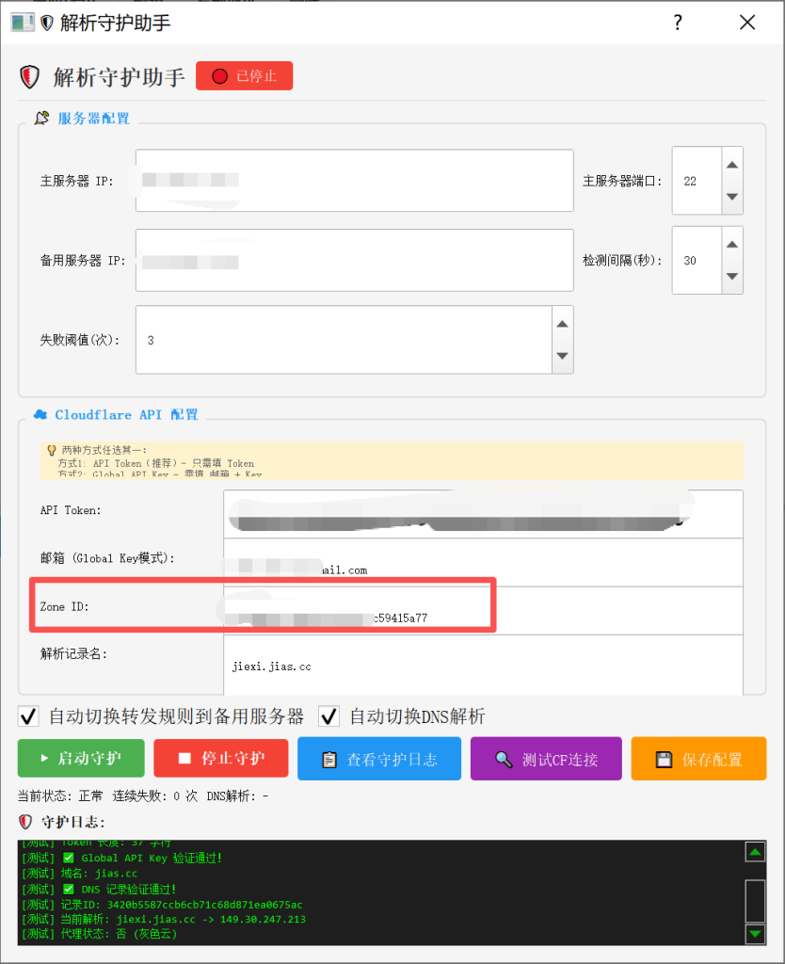Click log line '记录ID: 3420b5587ccb6cb71c68d871ea0675ac'
The width and height of the screenshot is (785, 964).
coord(162,905)
